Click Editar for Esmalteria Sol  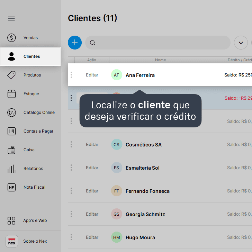(92, 168)
